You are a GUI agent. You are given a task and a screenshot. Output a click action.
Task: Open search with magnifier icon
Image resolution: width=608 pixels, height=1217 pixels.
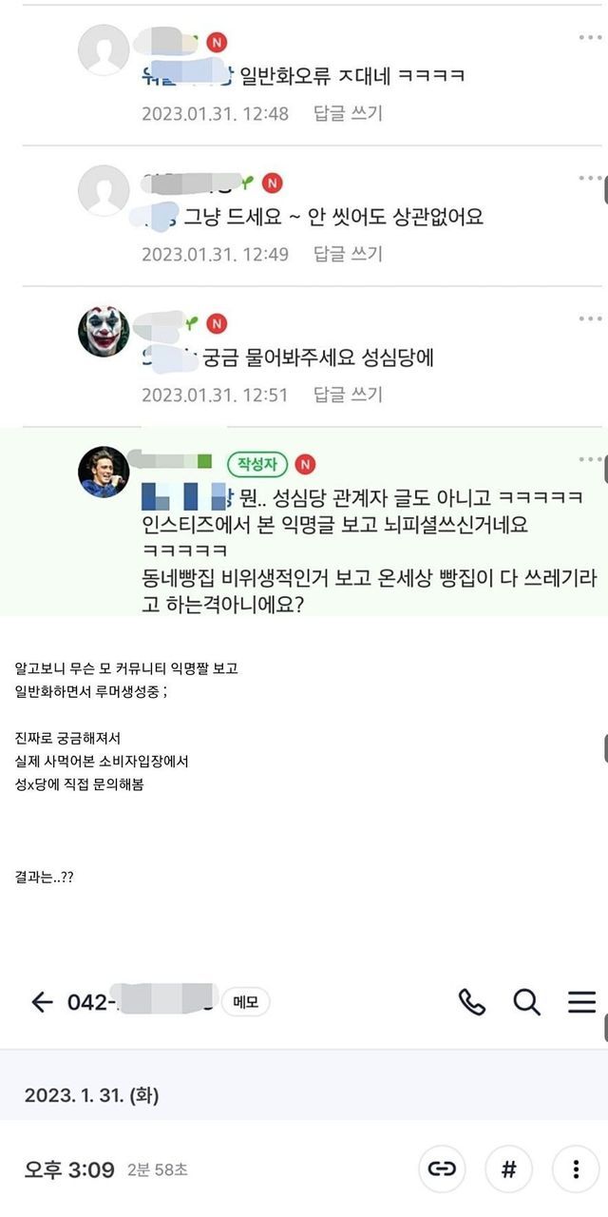526,1001
